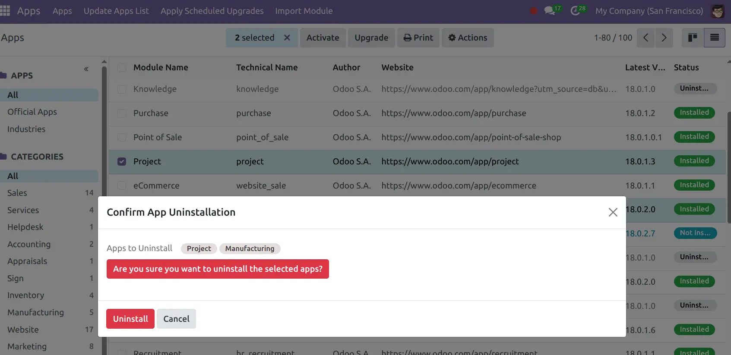
Task: Open the Knowledge module row
Action: click(417, 89)
